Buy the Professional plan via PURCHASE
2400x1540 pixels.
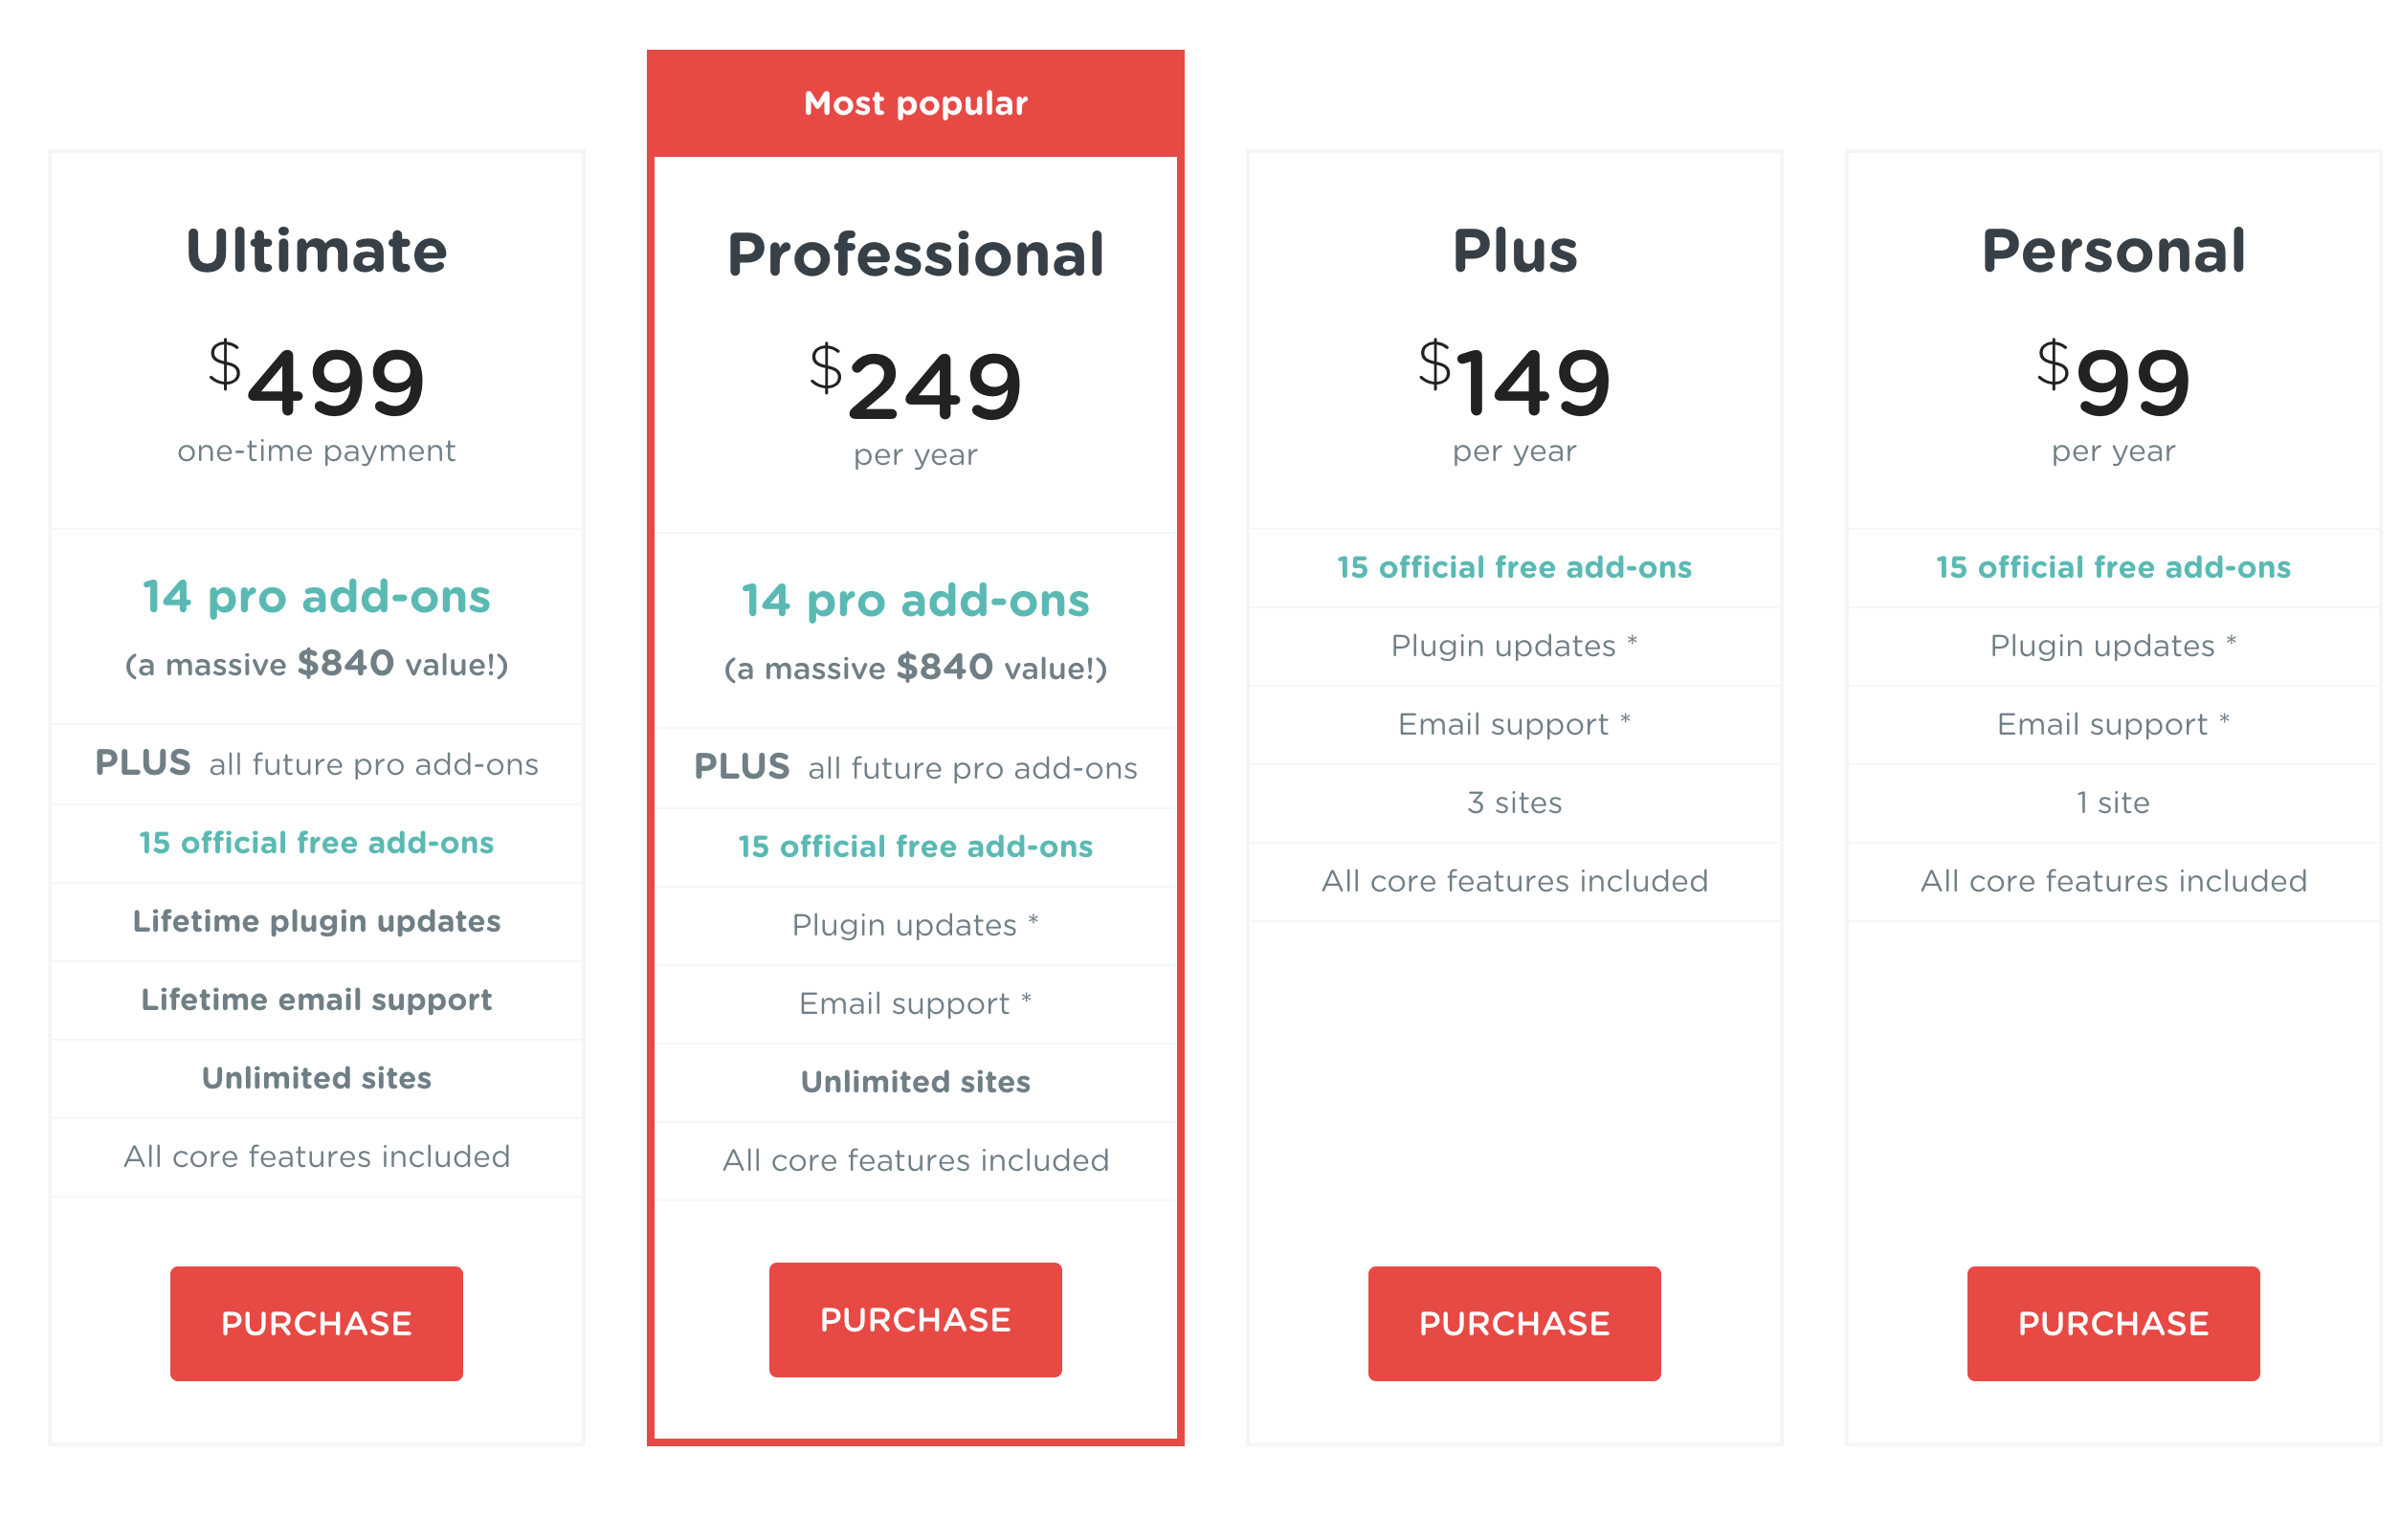(x=916, y=1319)
